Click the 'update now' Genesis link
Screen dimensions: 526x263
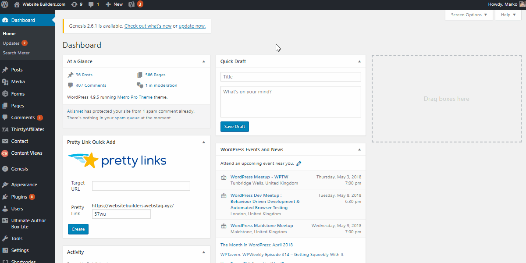click(192, 26)
